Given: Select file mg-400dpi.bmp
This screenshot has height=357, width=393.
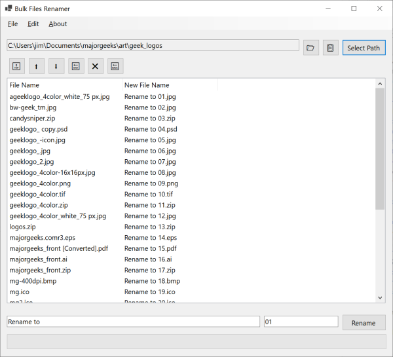Looking at the screenshot, I should click(x=33, y=281).
